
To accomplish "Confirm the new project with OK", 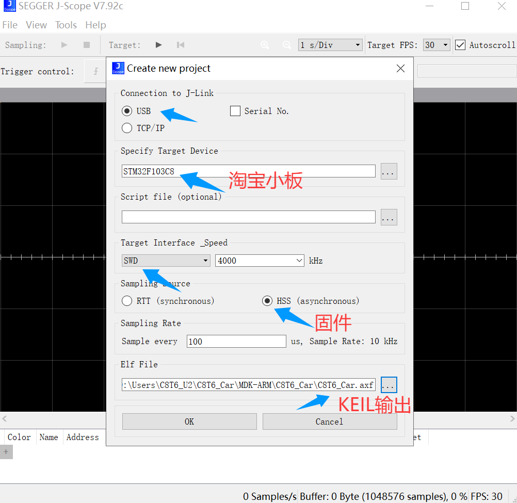I will tap(189, 421).
